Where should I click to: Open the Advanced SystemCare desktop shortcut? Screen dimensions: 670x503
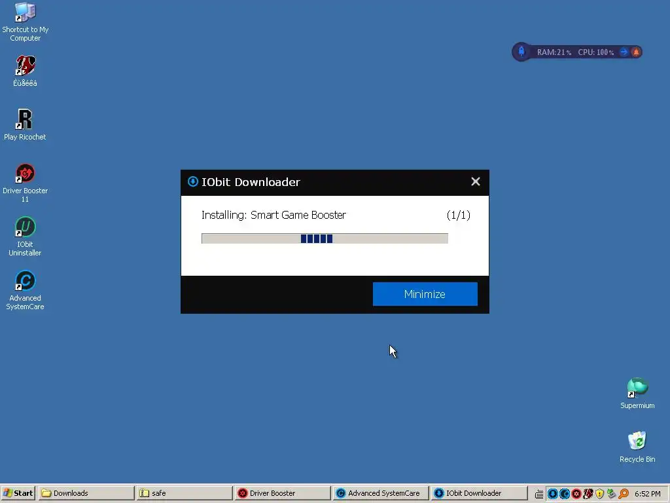(26, 290)
